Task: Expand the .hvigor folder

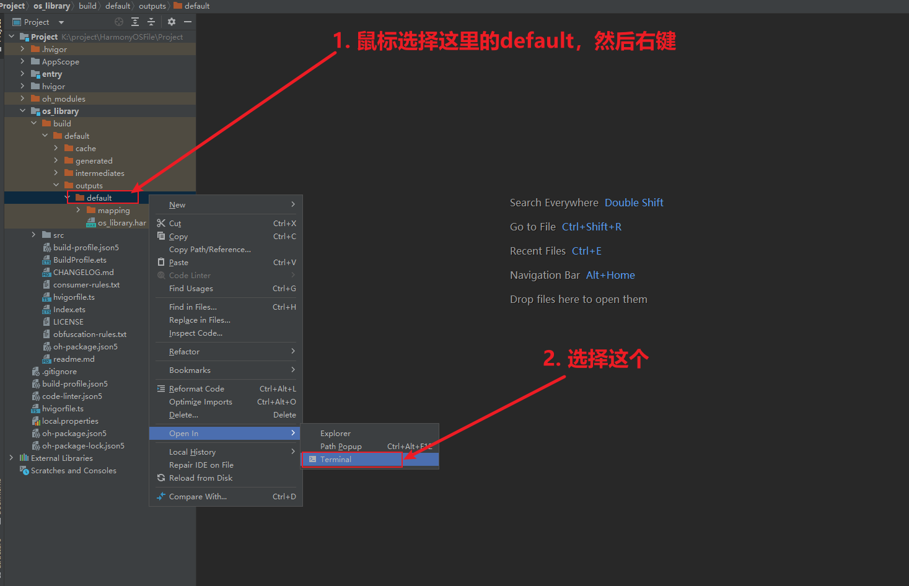Action: pos(22,48)
